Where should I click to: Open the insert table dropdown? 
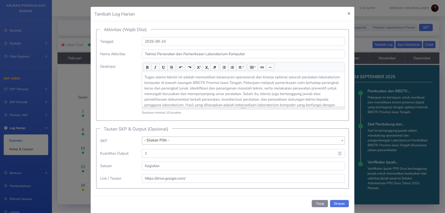point(253,67)
